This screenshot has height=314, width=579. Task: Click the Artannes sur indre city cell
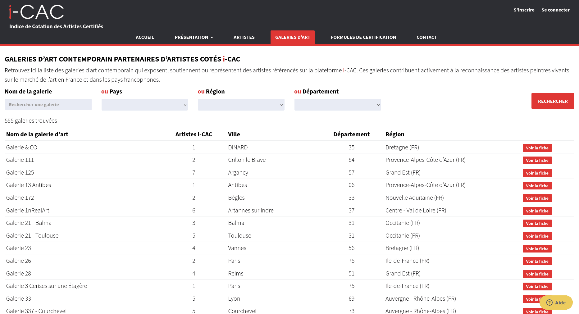coord(251,210)
